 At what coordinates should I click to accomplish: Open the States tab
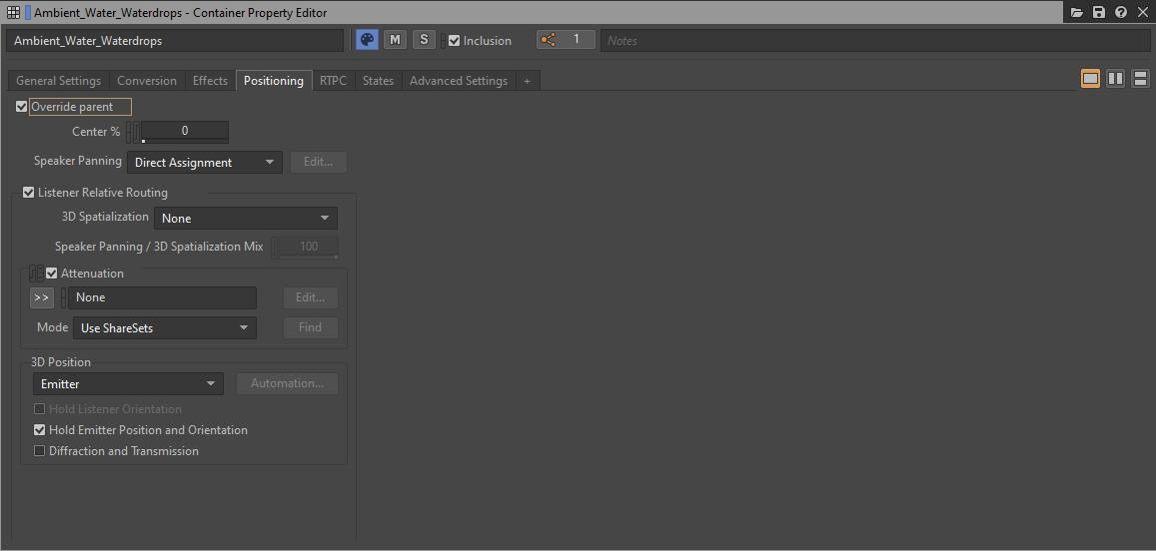[x=379, y=80]
